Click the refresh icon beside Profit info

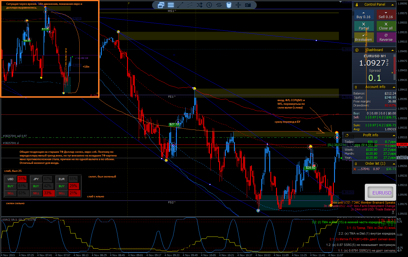click(x=347, y=135)
